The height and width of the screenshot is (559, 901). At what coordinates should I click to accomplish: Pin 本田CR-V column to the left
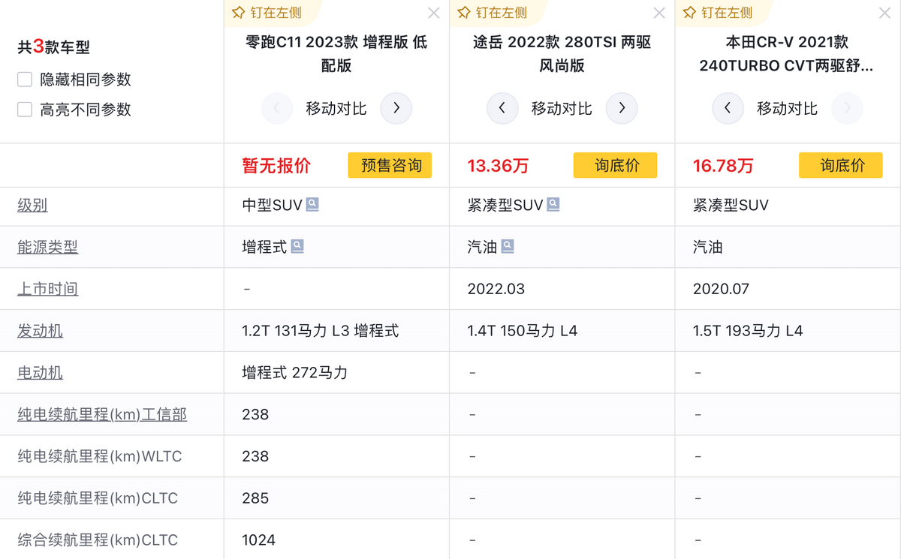pyautogui.click(x=717, y=13)
